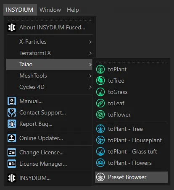Screen dimensions: 174x190
Task: Open the Help menu
Action: pyautogui.click(x=73, y=10)
